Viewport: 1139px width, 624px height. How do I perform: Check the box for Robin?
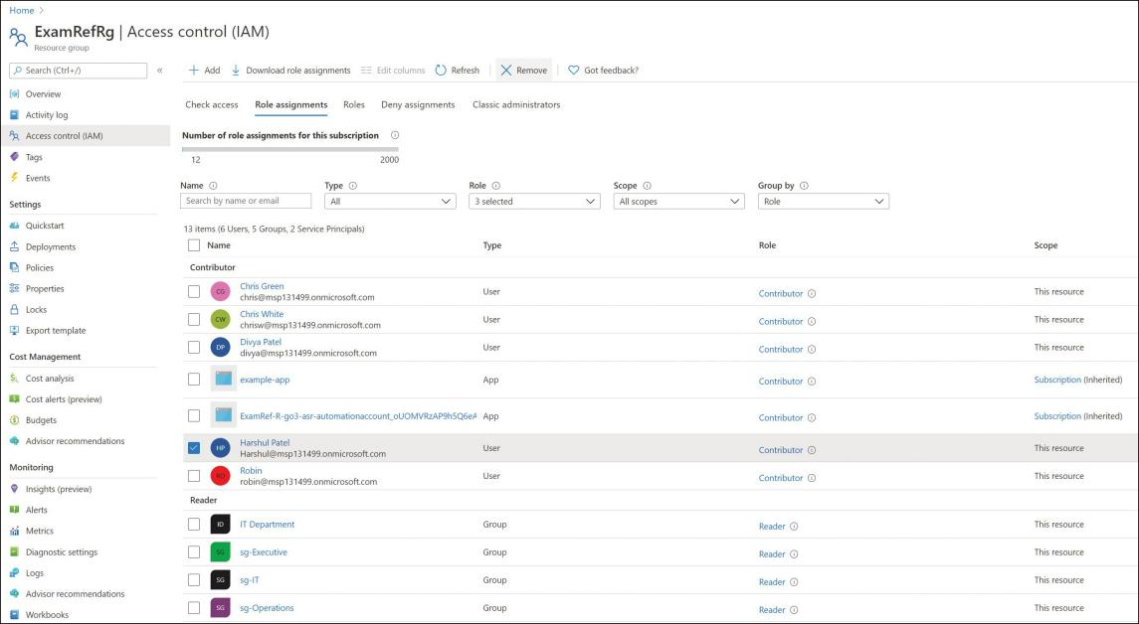coord(194,476)
